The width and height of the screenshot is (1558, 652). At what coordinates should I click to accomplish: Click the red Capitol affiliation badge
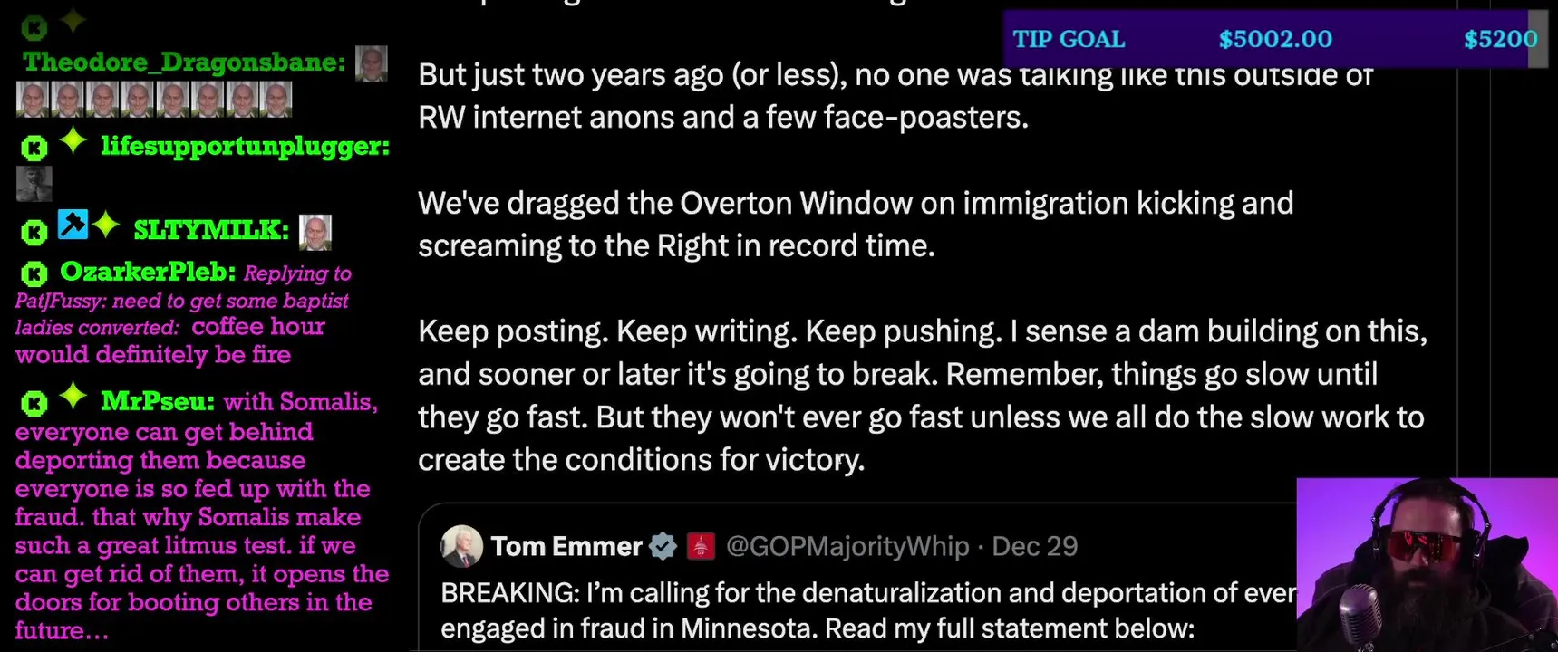click(701, 546)
